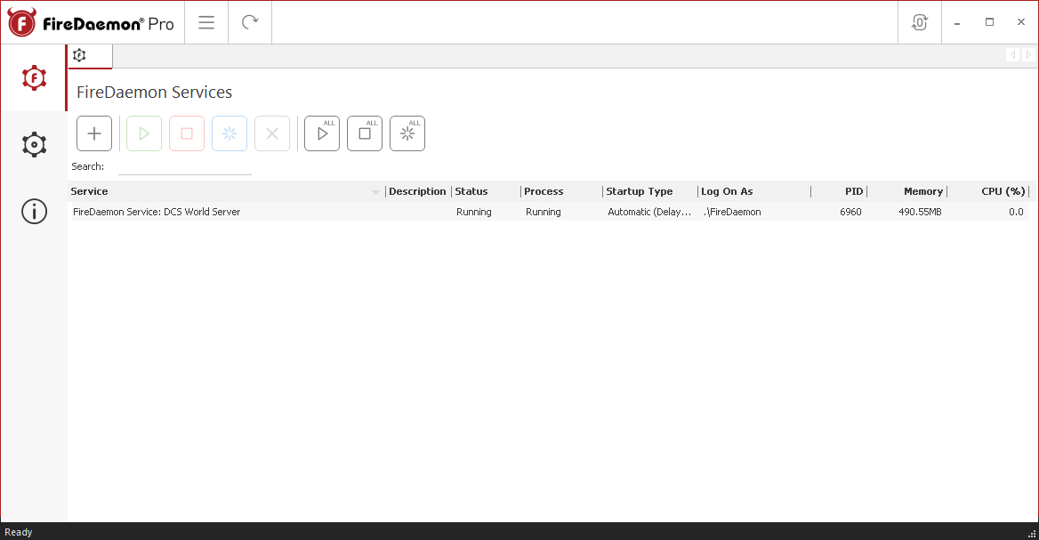Click the tab scroll right arrow
Screen dimensions: 1039x540
click(1028, 55)
